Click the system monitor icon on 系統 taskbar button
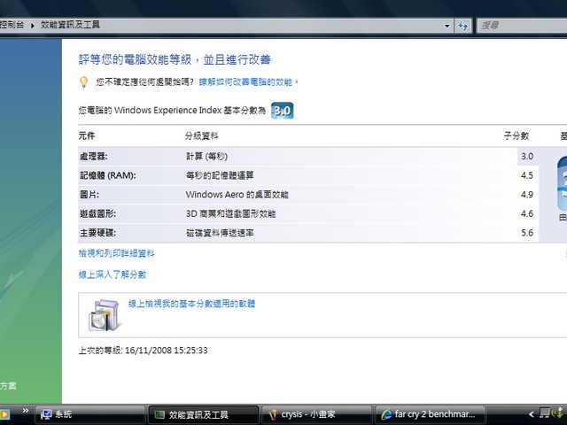567x425 pixels. point(46,414)
